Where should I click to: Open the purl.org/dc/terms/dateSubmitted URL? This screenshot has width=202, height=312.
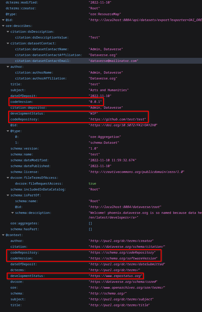pos(127,264)
